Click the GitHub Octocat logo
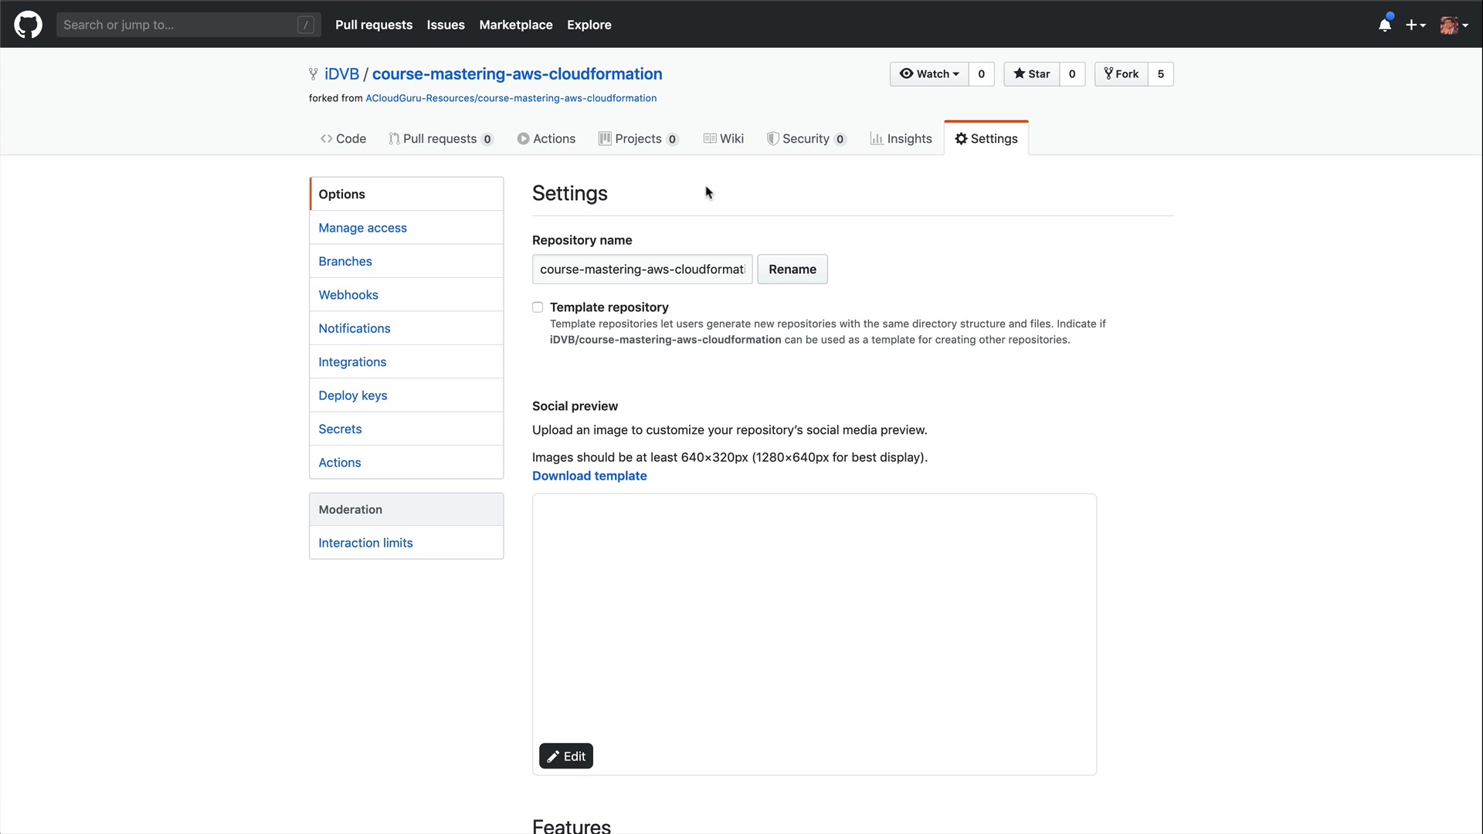 click(x=28, y=25)
